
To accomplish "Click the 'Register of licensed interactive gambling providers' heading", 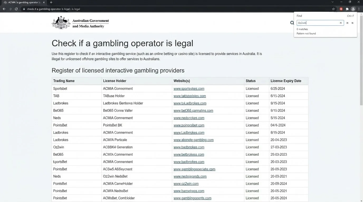I will click(x=118, y=70).
